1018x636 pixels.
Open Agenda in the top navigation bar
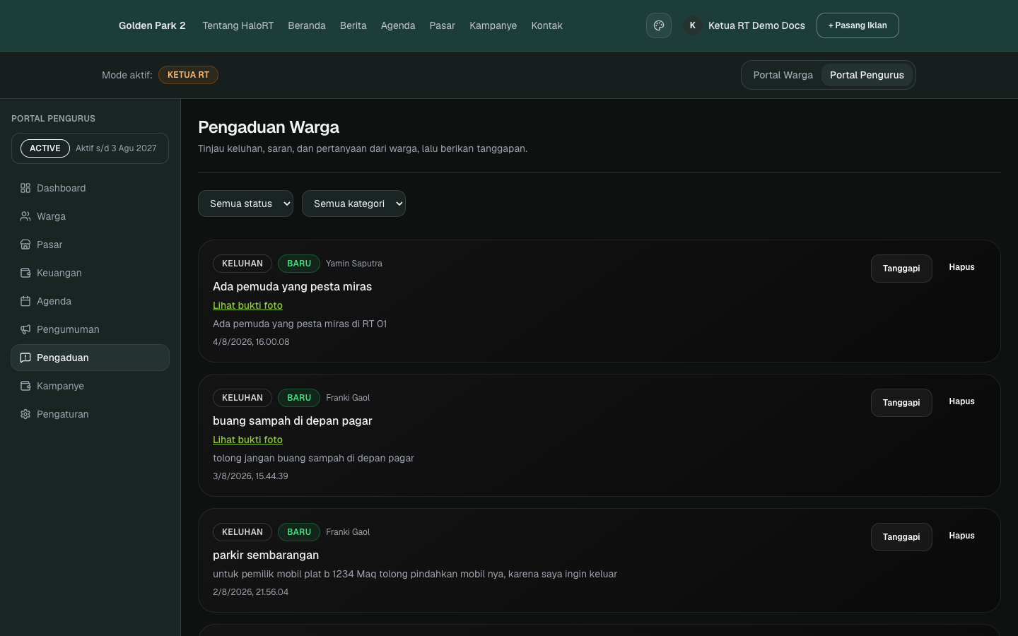pos(398,25)
